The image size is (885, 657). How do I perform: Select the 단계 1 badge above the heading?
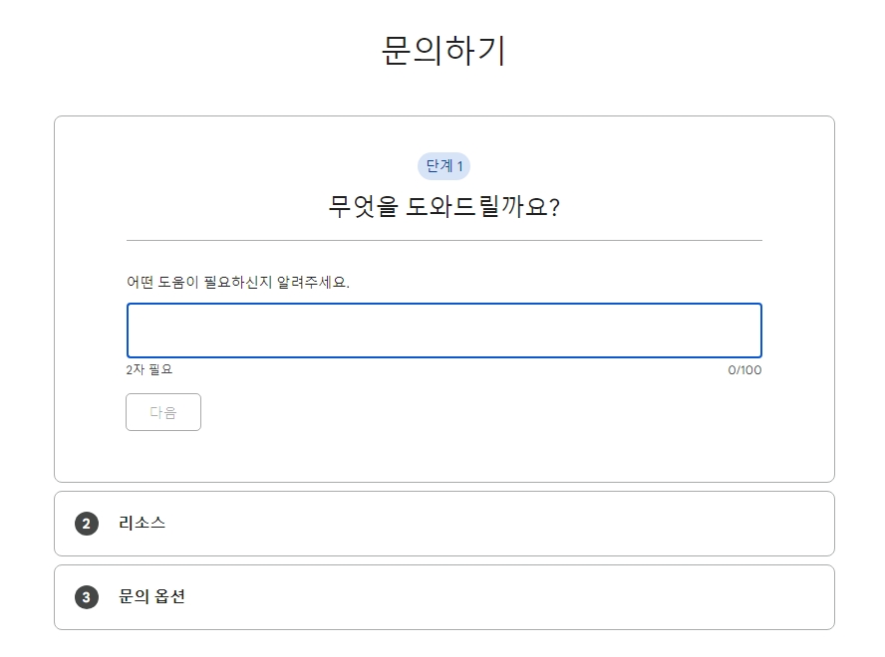pos(442,166)
